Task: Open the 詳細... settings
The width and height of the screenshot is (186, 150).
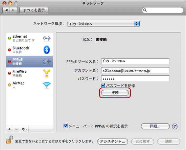Action: click(x=155, y=126)
